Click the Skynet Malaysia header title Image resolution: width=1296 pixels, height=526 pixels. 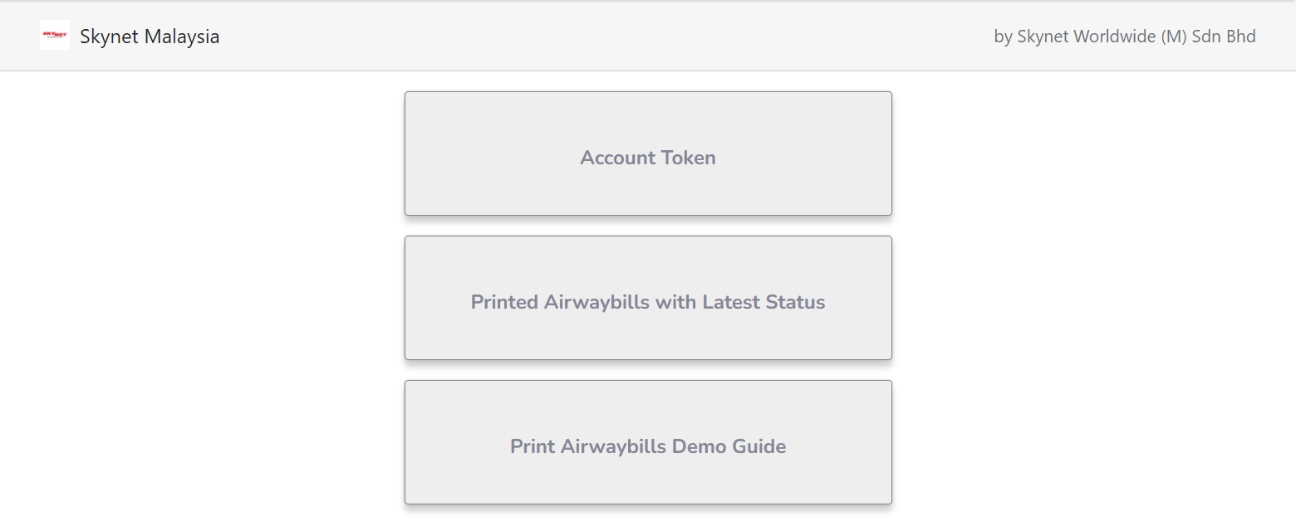tap(150, 37)
